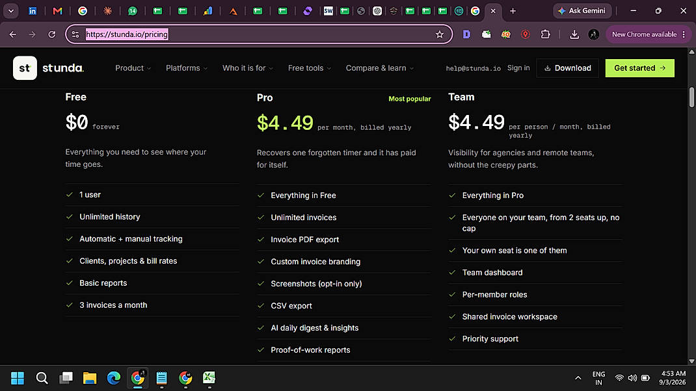Click 'Invoice PDF export' feature
The height and width of the screenshot is (391, 696).
pyautogui.click(x=343, y=240)
